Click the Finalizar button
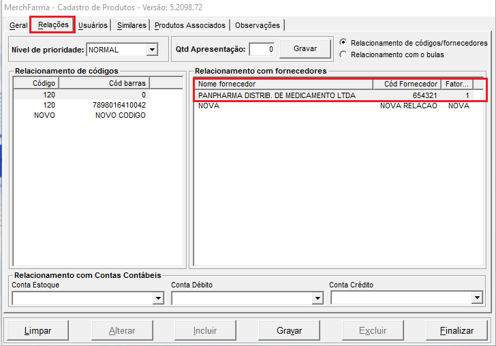 456,330
